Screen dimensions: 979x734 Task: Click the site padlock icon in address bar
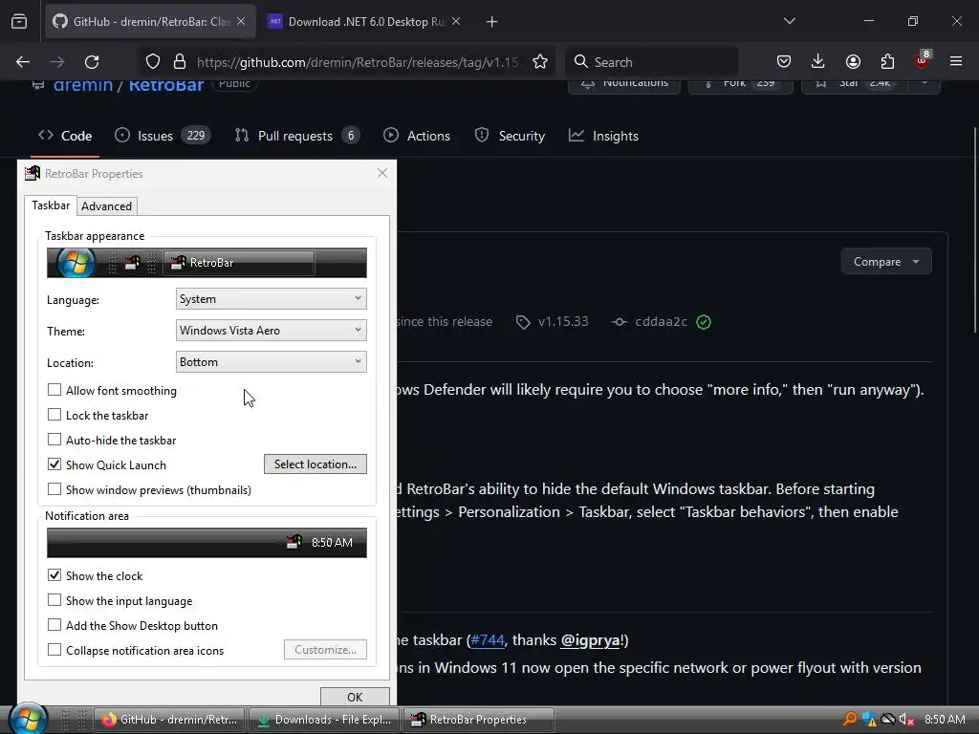coord(180,62)
